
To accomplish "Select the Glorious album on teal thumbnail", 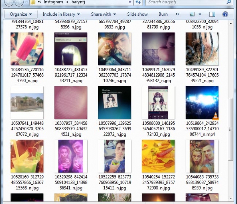I will pos(114,102).
